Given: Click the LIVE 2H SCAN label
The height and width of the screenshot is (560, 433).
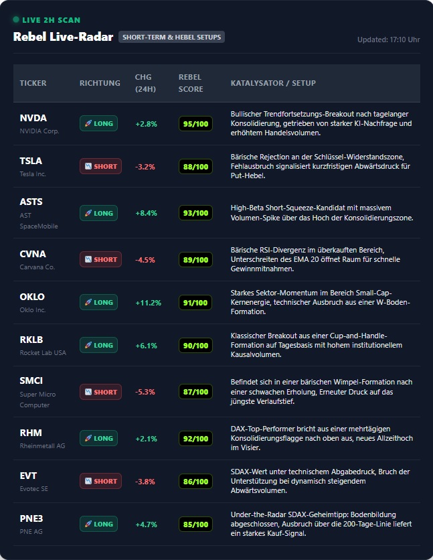Looking at the screenshot, I should pos(52,20).
